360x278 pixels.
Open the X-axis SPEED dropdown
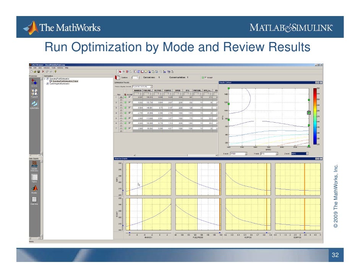click(x=238, y=154)
